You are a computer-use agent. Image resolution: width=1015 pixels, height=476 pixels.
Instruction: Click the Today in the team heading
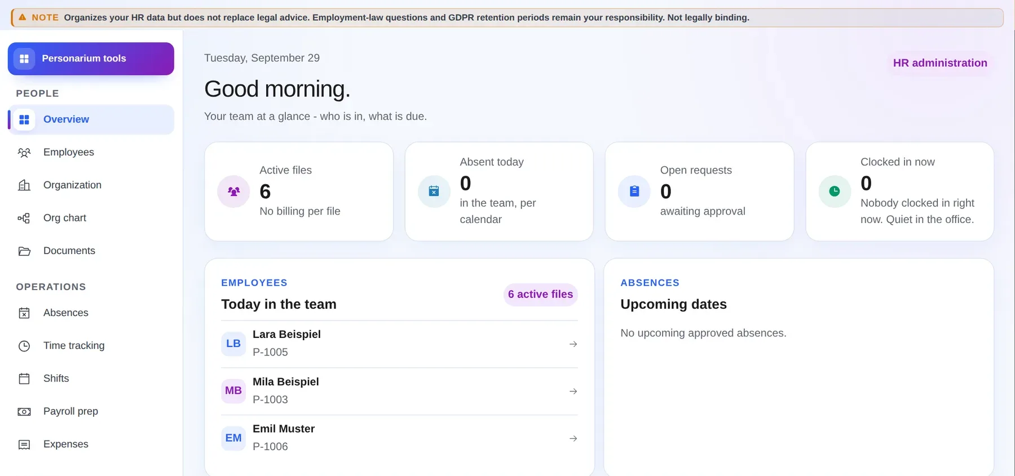[x=279, y=304]
